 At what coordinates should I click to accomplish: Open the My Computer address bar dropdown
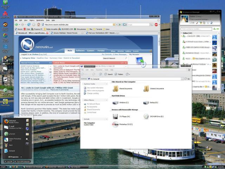[x=182, y=79]
